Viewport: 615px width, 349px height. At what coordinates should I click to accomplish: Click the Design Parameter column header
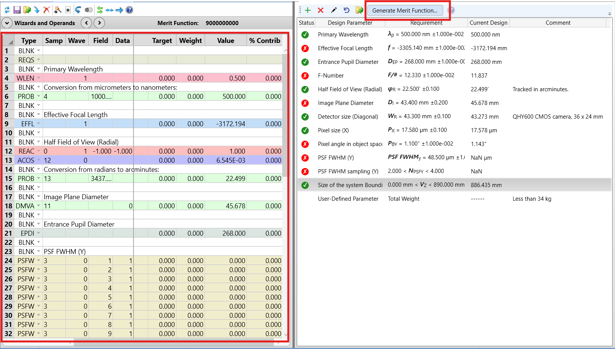[x=350, y=23]
